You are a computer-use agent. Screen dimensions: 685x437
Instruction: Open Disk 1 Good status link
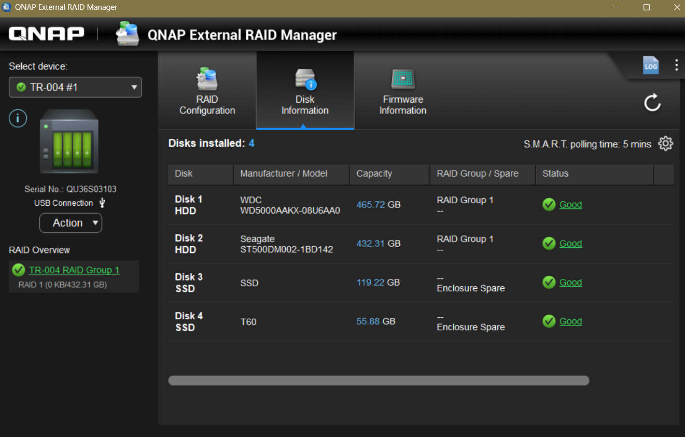(x=570, y=205)
